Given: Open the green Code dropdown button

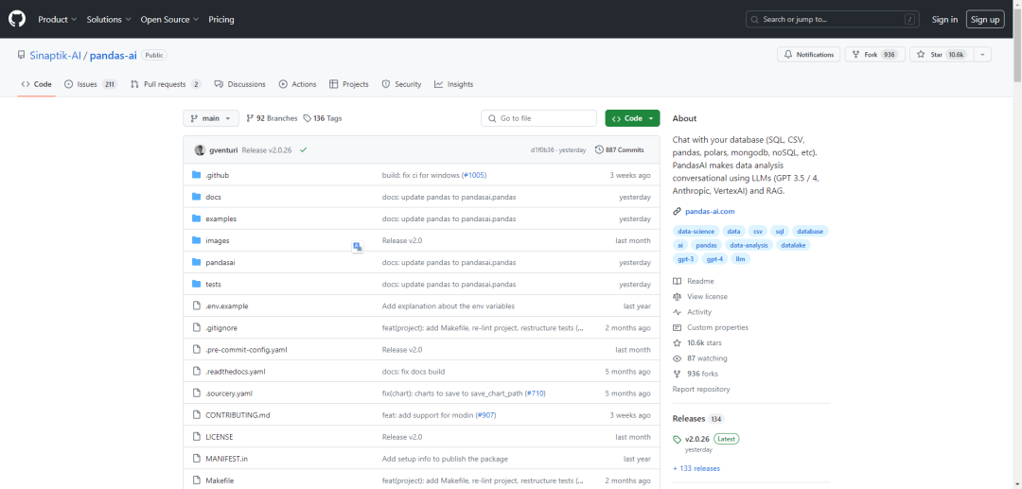Looking at the screenshot, I should (632, 118).
